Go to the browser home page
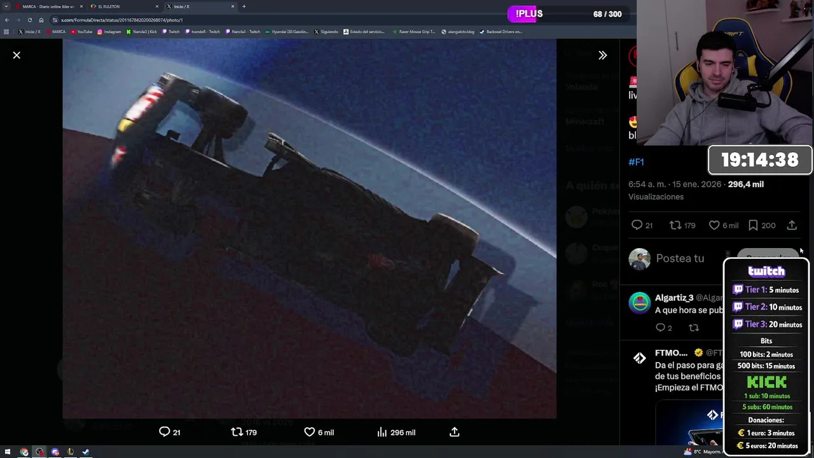This screenshot has width=814, height=458. pyautogui.click(x=41, y=20)
